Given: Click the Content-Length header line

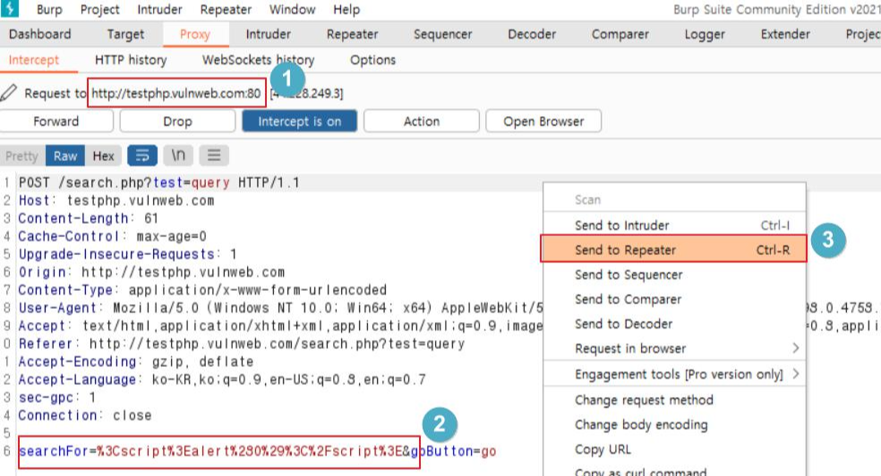Looking at the screenshot, I should (89, 218).
